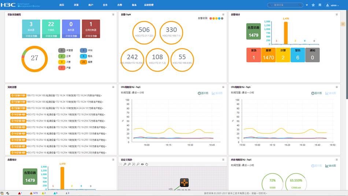Click the zoom-out magnifier in topology toolbar
Viewport: 348px width, 196px height.
(x=129, y=164)
